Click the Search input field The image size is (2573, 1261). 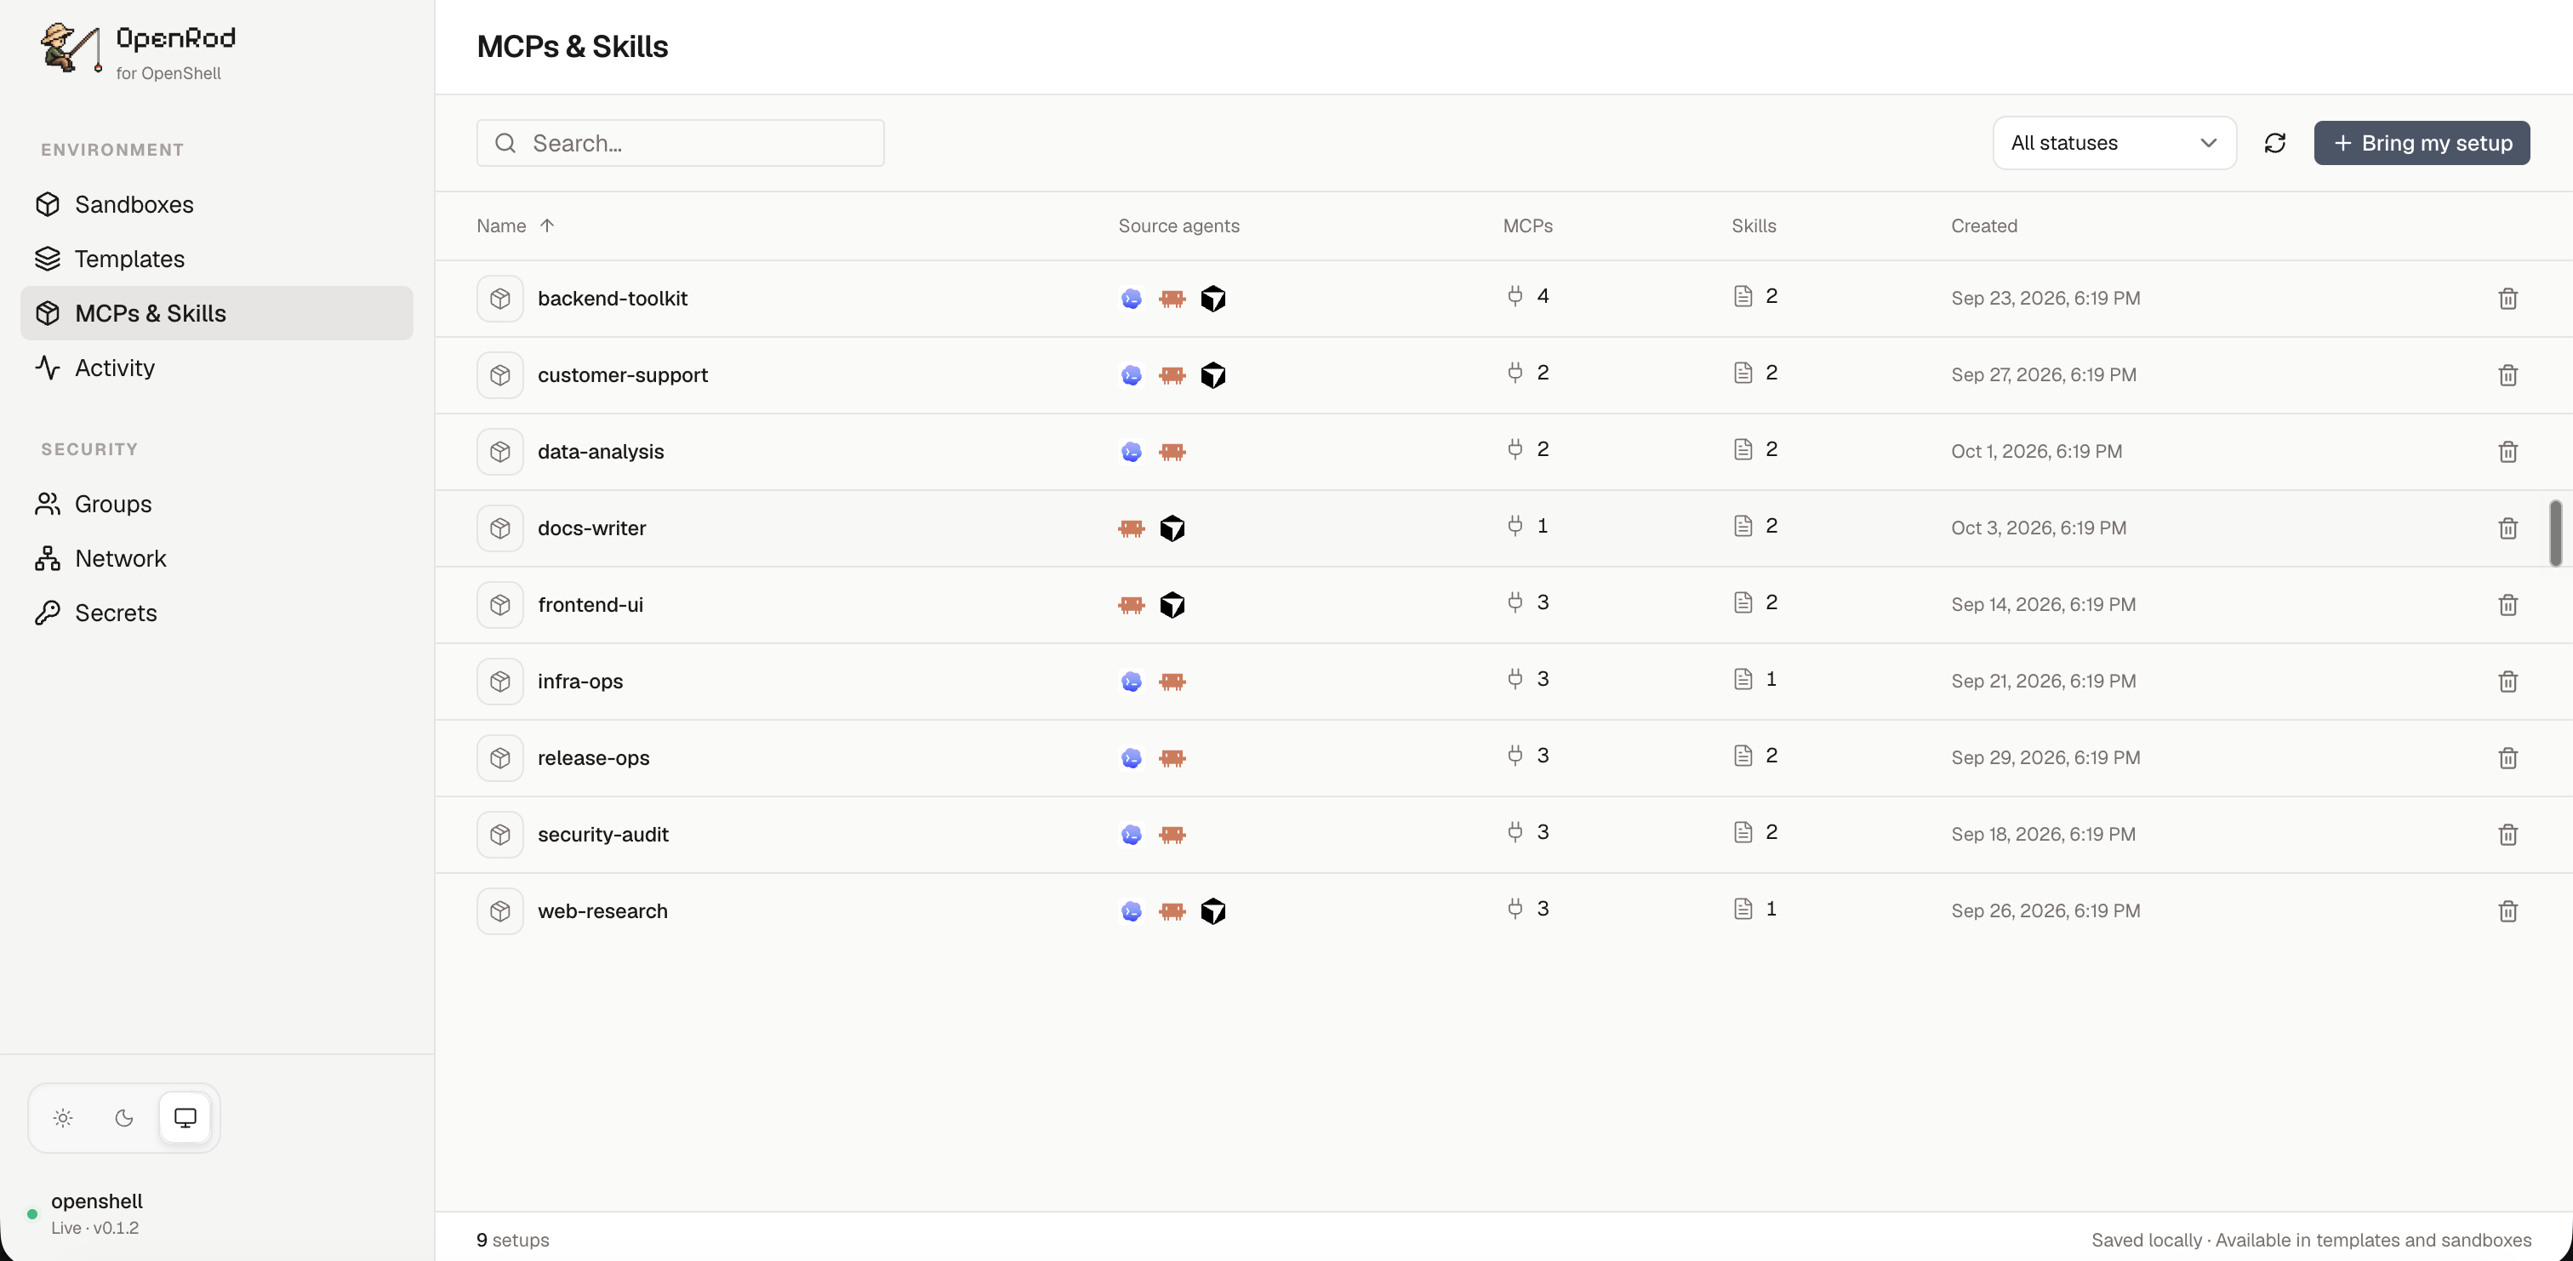(x=680, y=143)
